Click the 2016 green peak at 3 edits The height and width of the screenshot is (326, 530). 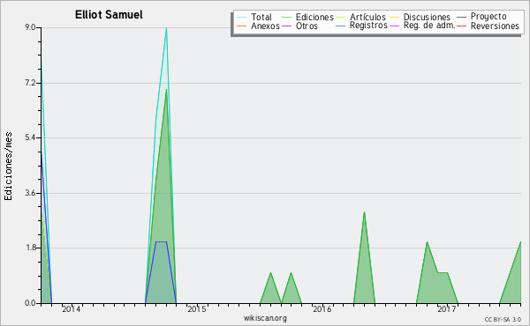click(x=364, y=212)
